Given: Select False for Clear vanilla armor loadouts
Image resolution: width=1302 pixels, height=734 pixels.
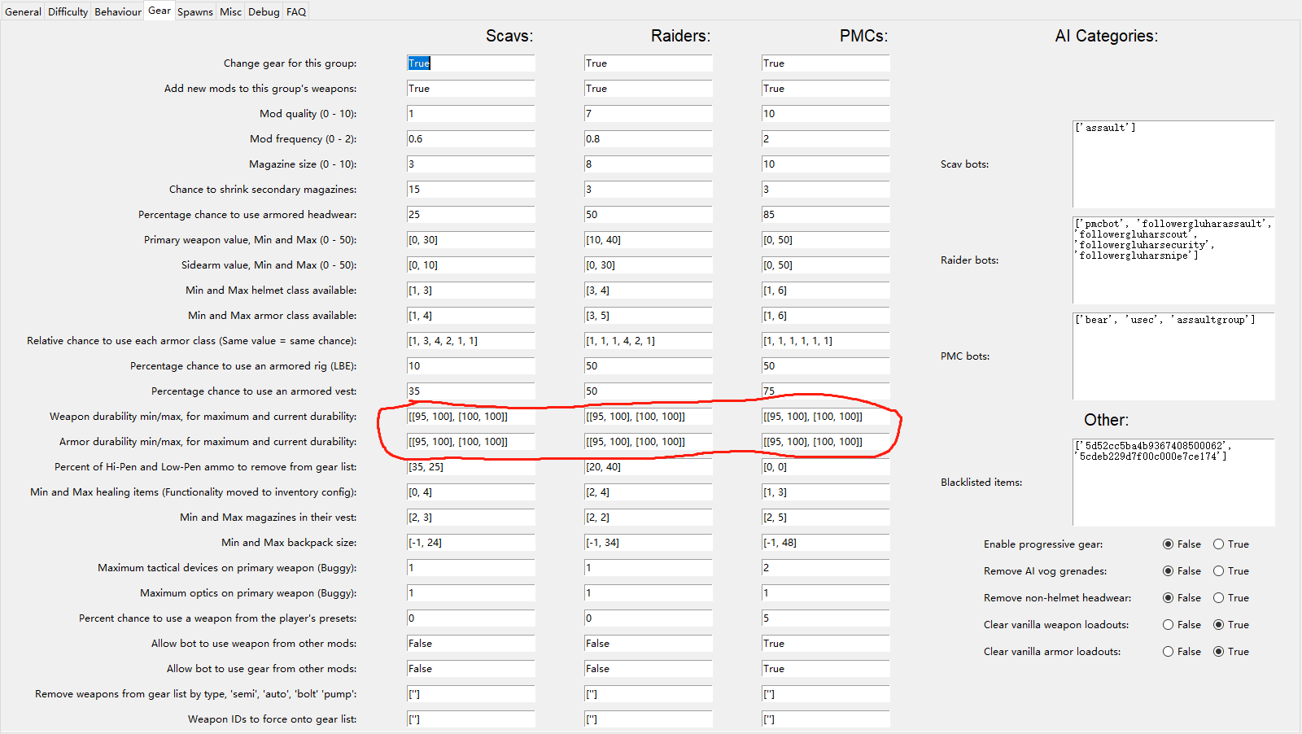Looking at the screenshot, I should 1169,652.
